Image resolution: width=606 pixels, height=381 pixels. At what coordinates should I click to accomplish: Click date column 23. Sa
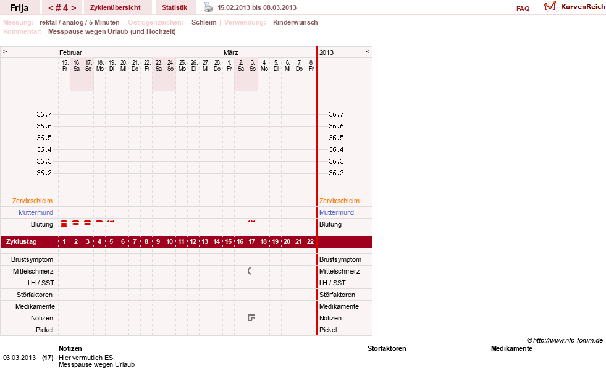click(x=159, y=65)
